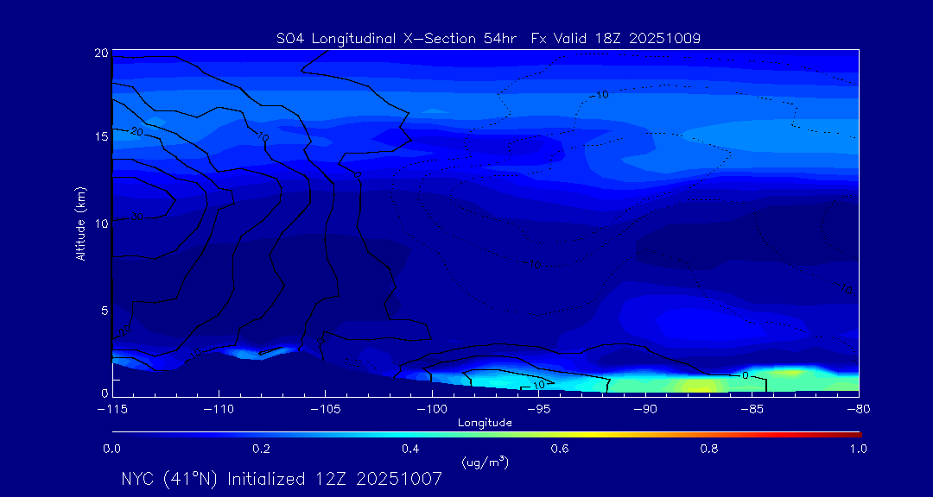Select the altitude axis tick '10'
933x497 pixels.
101,223
